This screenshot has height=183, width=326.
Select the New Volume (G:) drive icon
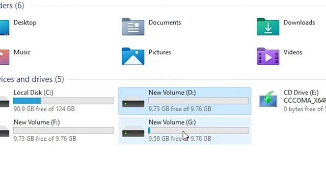click(x=133, y=131)
